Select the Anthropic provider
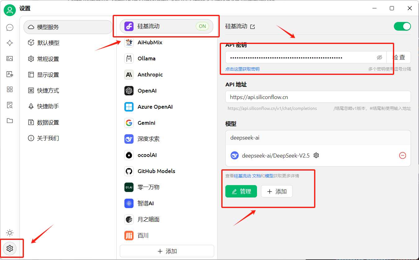The height and width of the screenshot is (260, 419). 167,75
